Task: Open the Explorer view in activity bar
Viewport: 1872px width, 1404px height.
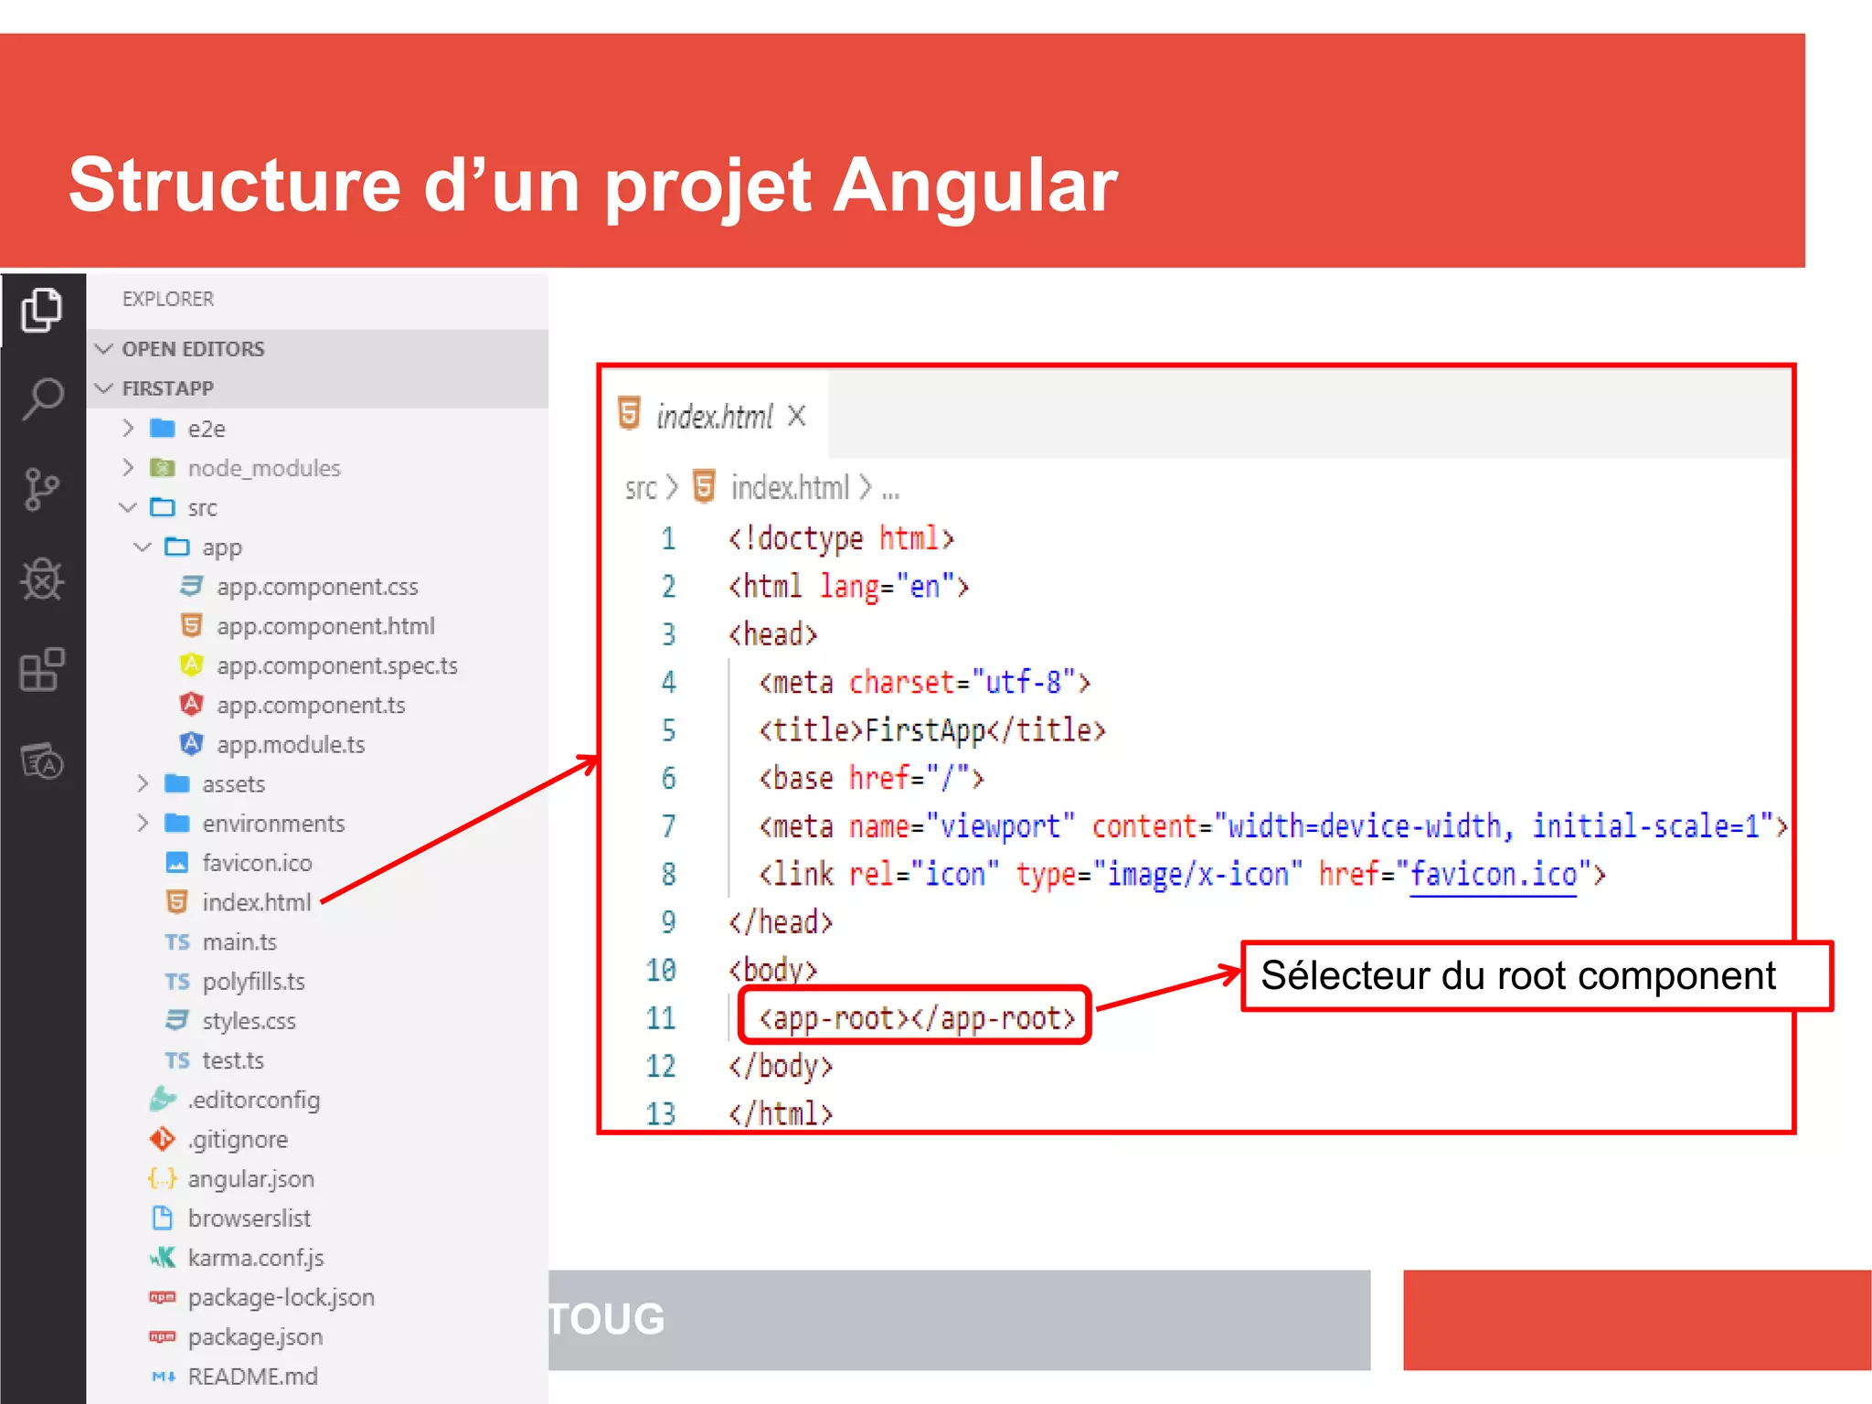Action: [x=42, y=311]
